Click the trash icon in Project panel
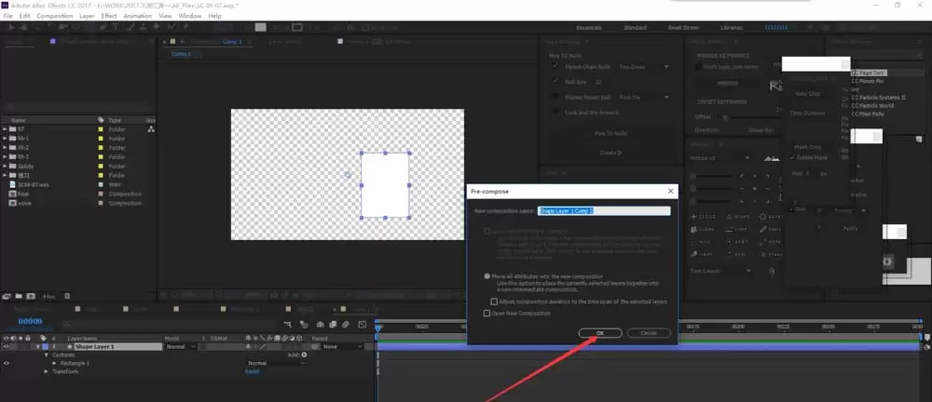Screen dimensions: 932x402 click(x=67, y=296)
